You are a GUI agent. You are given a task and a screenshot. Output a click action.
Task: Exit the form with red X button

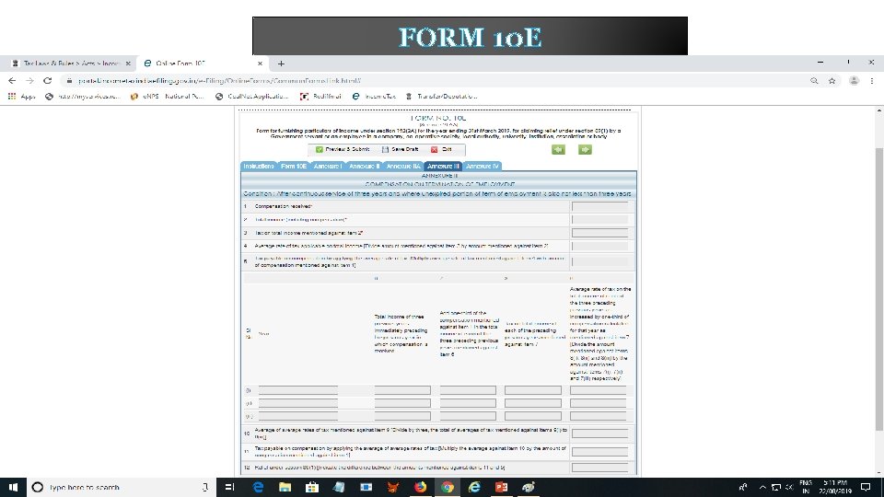click(x=441, y=149)
